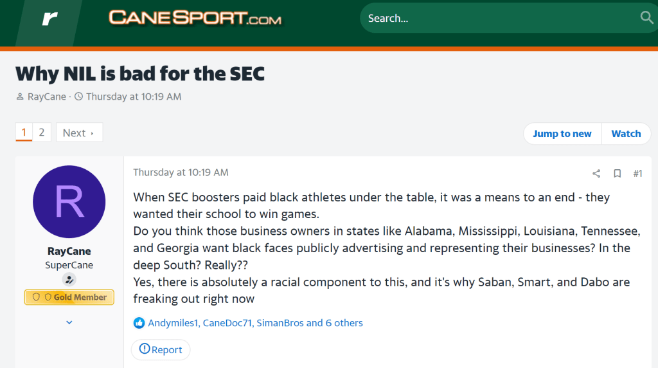Switch to page 2 of thread
658x368 pixels.
(x=41, y=133)
